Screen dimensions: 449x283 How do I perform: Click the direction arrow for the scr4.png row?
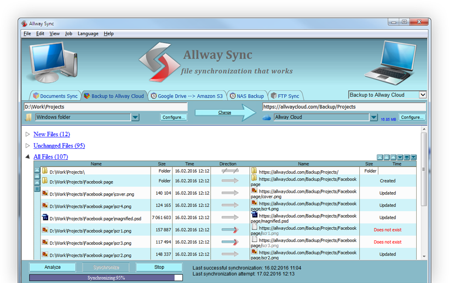[230, 205]
